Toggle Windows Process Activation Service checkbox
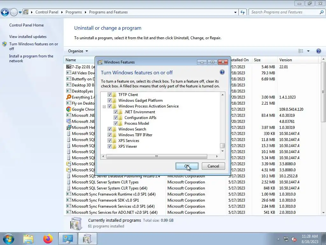Image resolution: width=326 pixels, height=245 pixels. coord(110,106)
